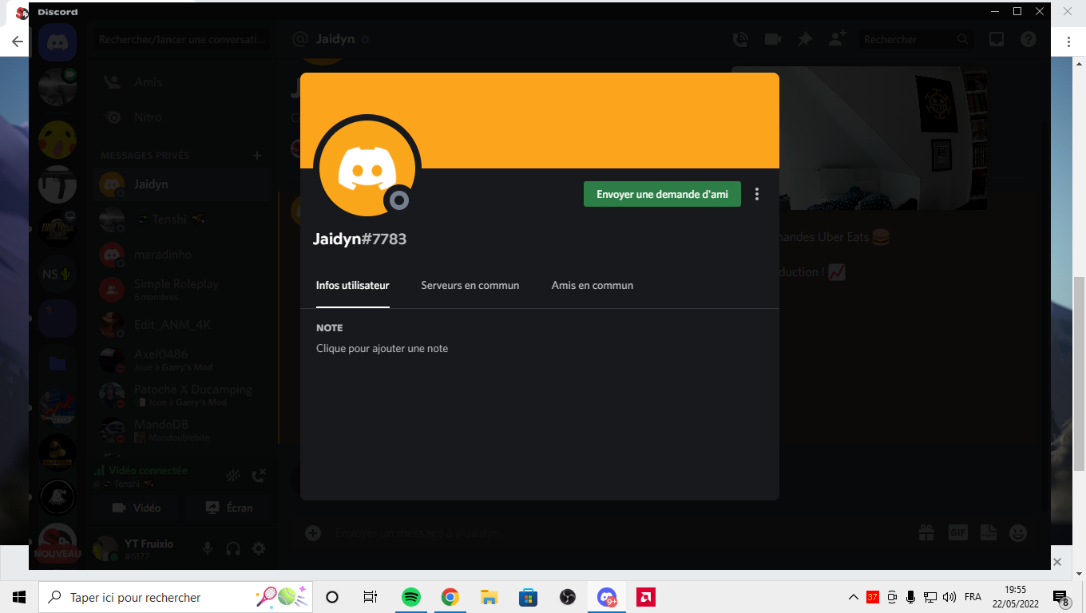This screenshot has width=1086, height=613.
Task: Open the NS cactus server icon
Action: click(57, 274)
